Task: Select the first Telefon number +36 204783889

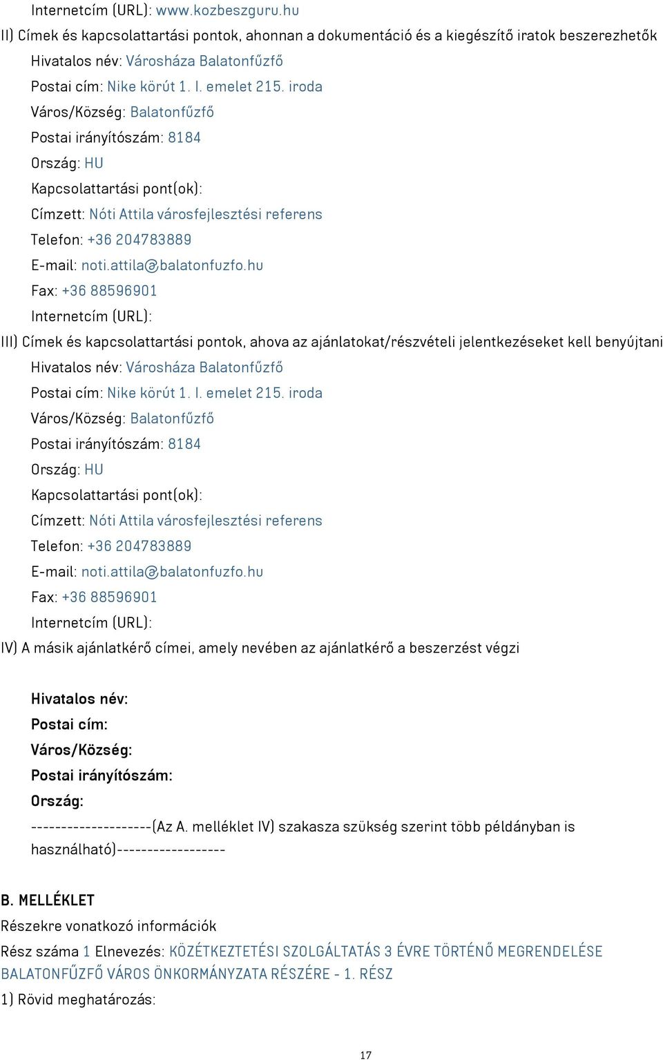Action: [x=140, y=240]
